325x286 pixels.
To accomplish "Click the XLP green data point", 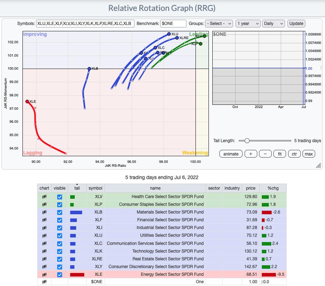I will tap(200, 44).
